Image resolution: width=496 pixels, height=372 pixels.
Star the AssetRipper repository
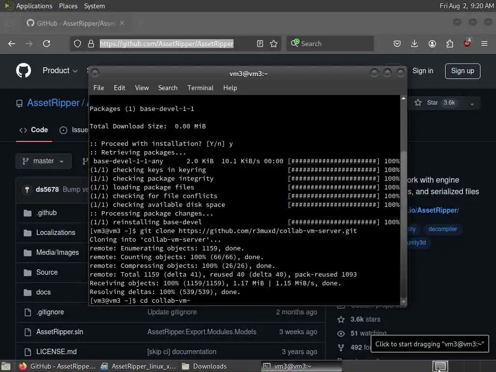pyautogui.click(x=437, y=103)
